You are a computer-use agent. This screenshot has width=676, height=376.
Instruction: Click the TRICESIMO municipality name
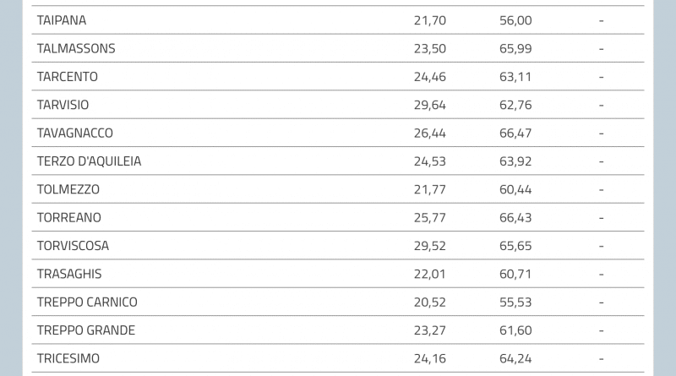pos(68,358)
